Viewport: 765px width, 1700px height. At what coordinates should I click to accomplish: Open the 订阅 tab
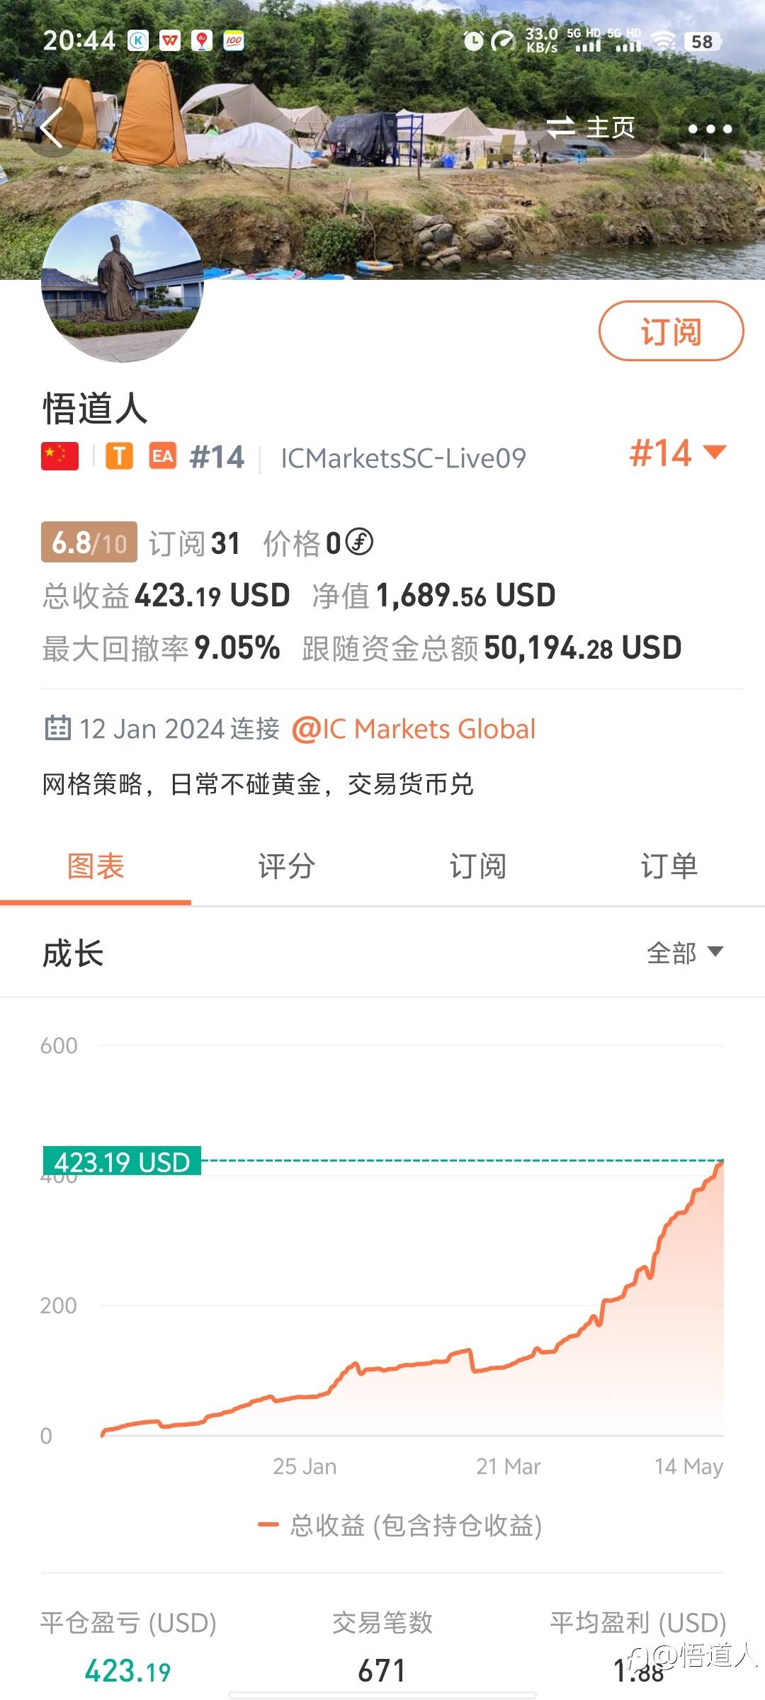pyautogui.click(x=478, y=866)
